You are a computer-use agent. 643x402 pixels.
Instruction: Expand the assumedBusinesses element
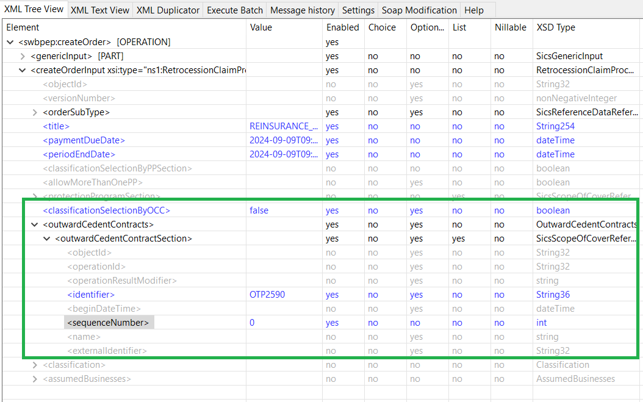click(35, 379)
